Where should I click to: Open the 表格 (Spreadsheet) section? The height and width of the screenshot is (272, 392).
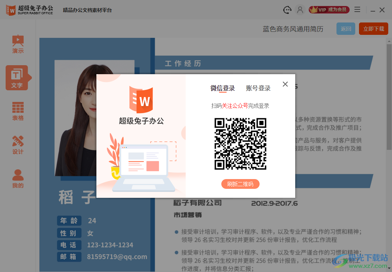[18, 111]
